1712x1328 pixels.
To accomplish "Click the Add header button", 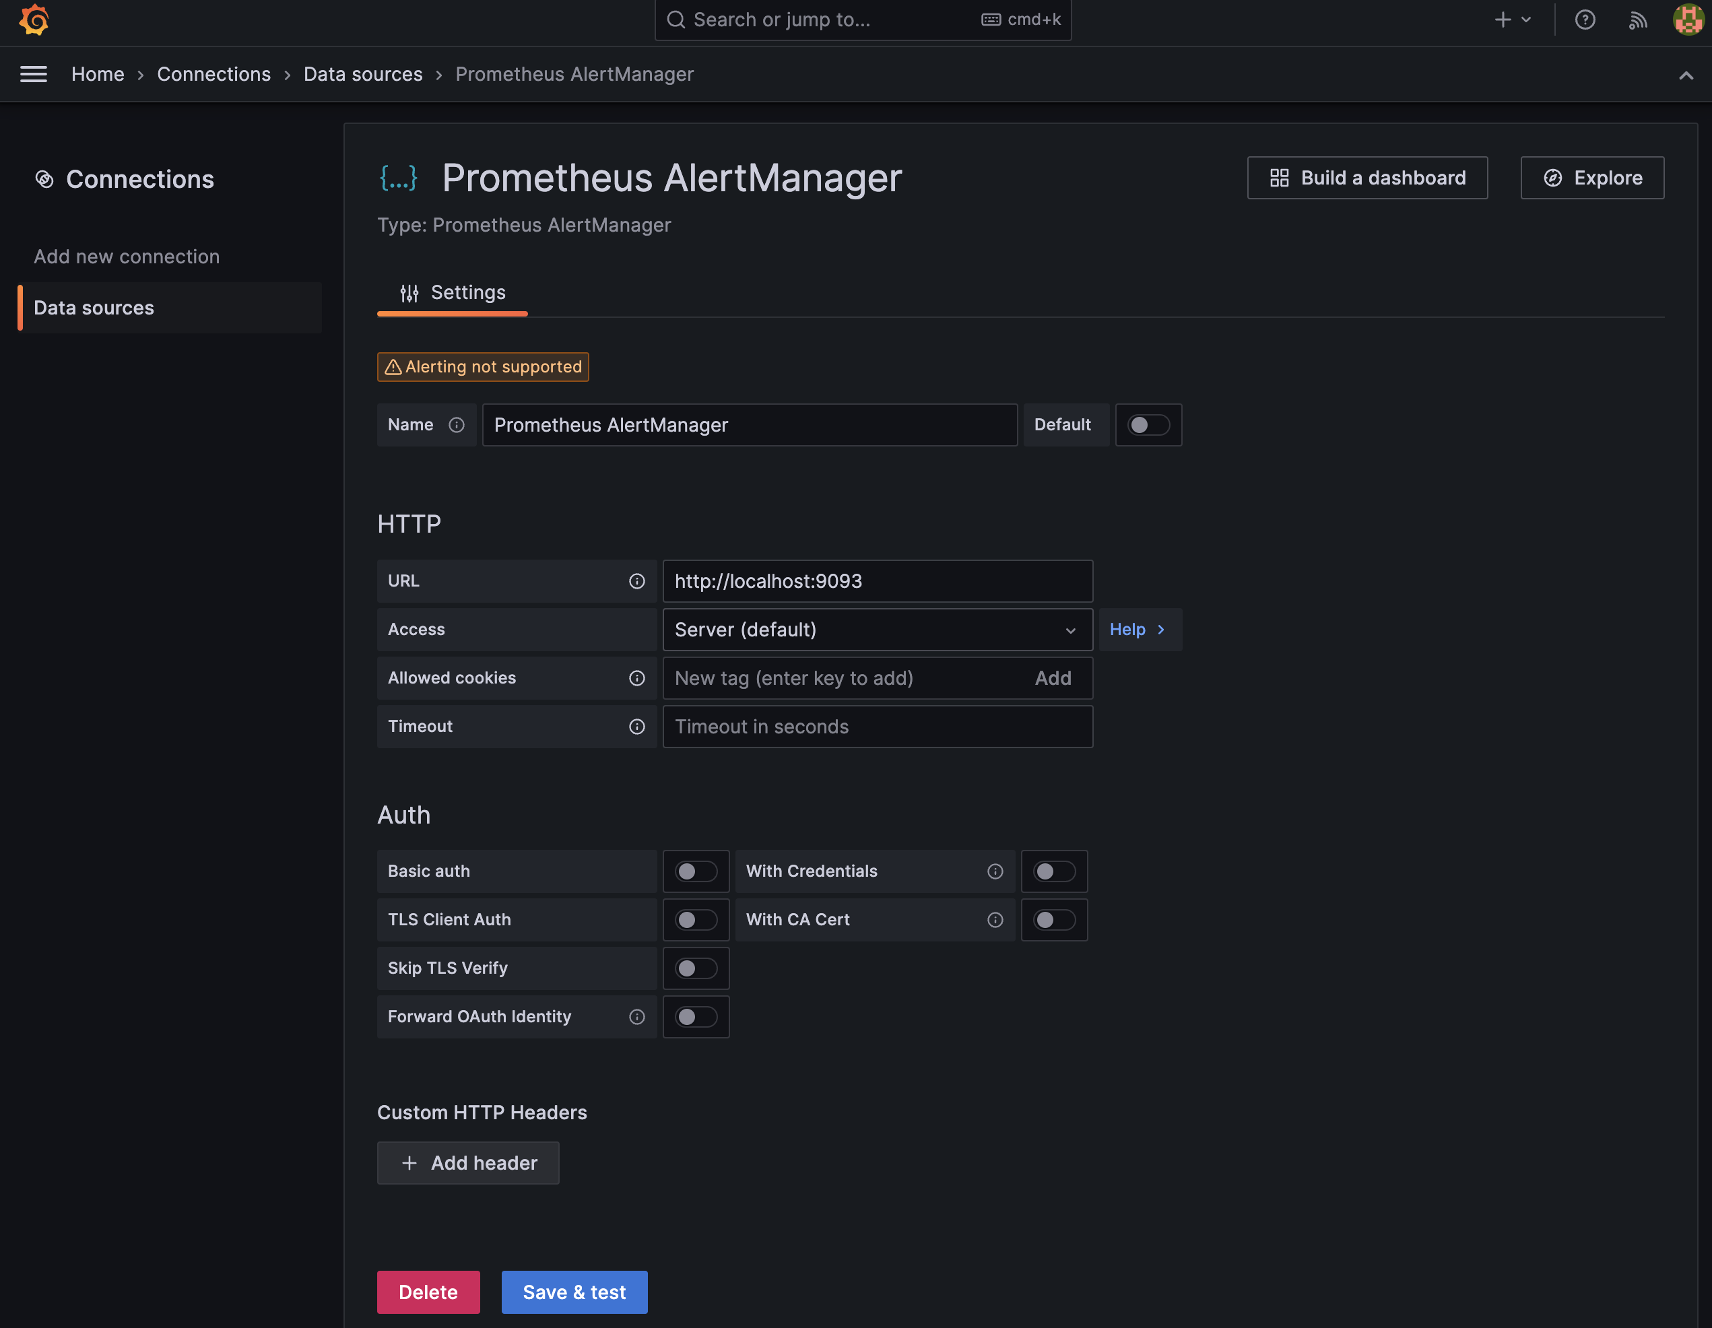I will pyautogui.click(x=468, y=1162).
